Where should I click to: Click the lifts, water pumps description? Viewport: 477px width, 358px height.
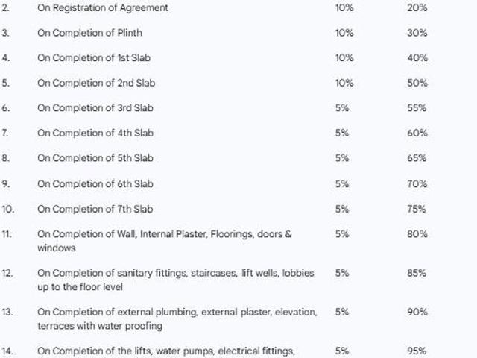click(x=167, y=351)
